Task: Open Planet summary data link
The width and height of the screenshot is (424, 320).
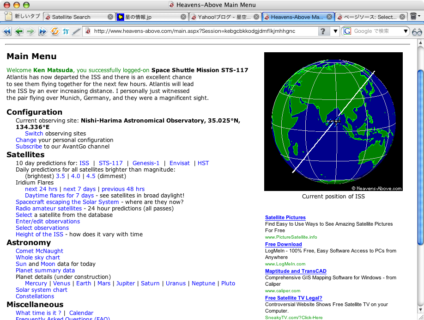Action: 45,271
